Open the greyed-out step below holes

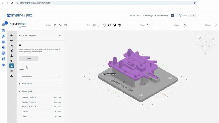(x=11, y=71)
